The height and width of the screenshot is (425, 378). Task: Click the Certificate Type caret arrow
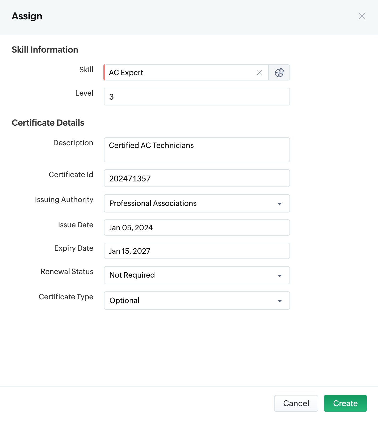(280, 301)
